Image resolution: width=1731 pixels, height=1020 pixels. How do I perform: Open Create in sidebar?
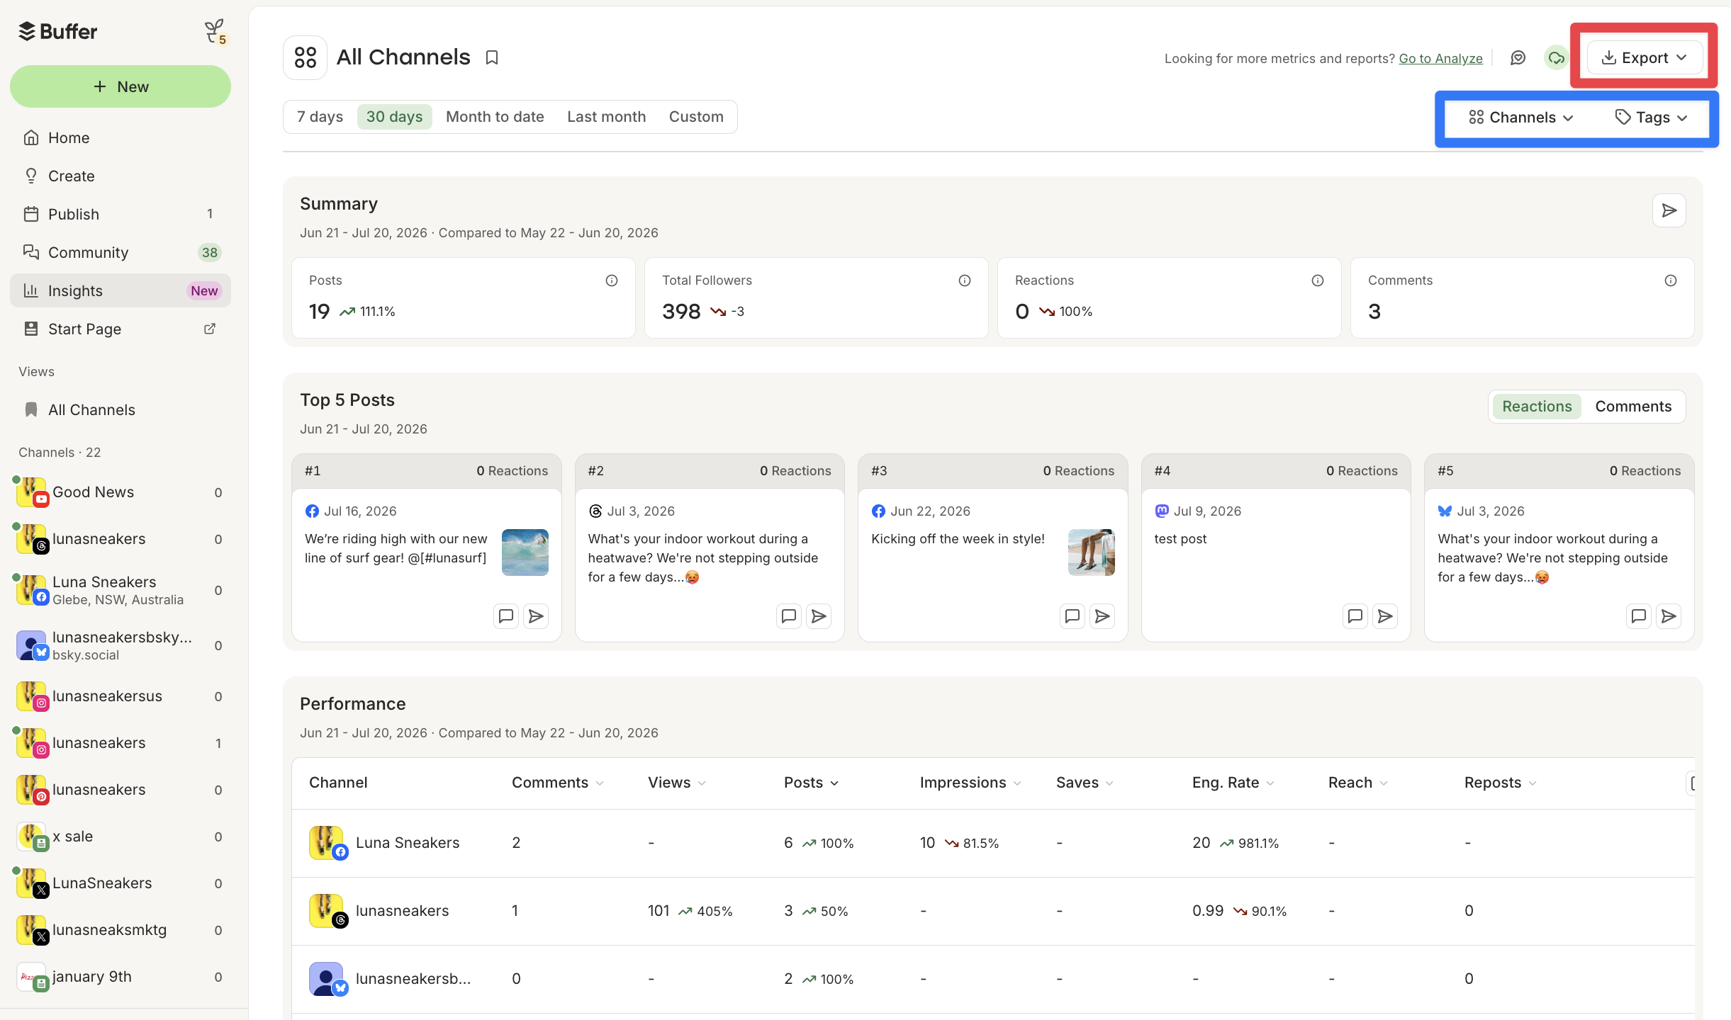point(121,176)
